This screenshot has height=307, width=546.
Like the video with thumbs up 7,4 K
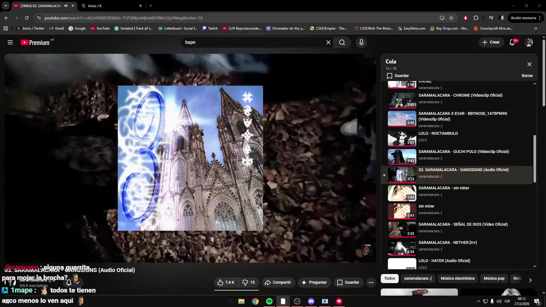(x=226, y=282)
